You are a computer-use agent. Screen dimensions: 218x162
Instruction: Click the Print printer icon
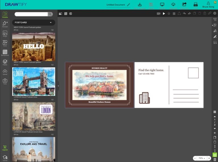[196, 5]
